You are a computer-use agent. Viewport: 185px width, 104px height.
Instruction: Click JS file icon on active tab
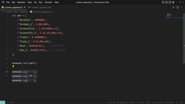tap(3, 8)
